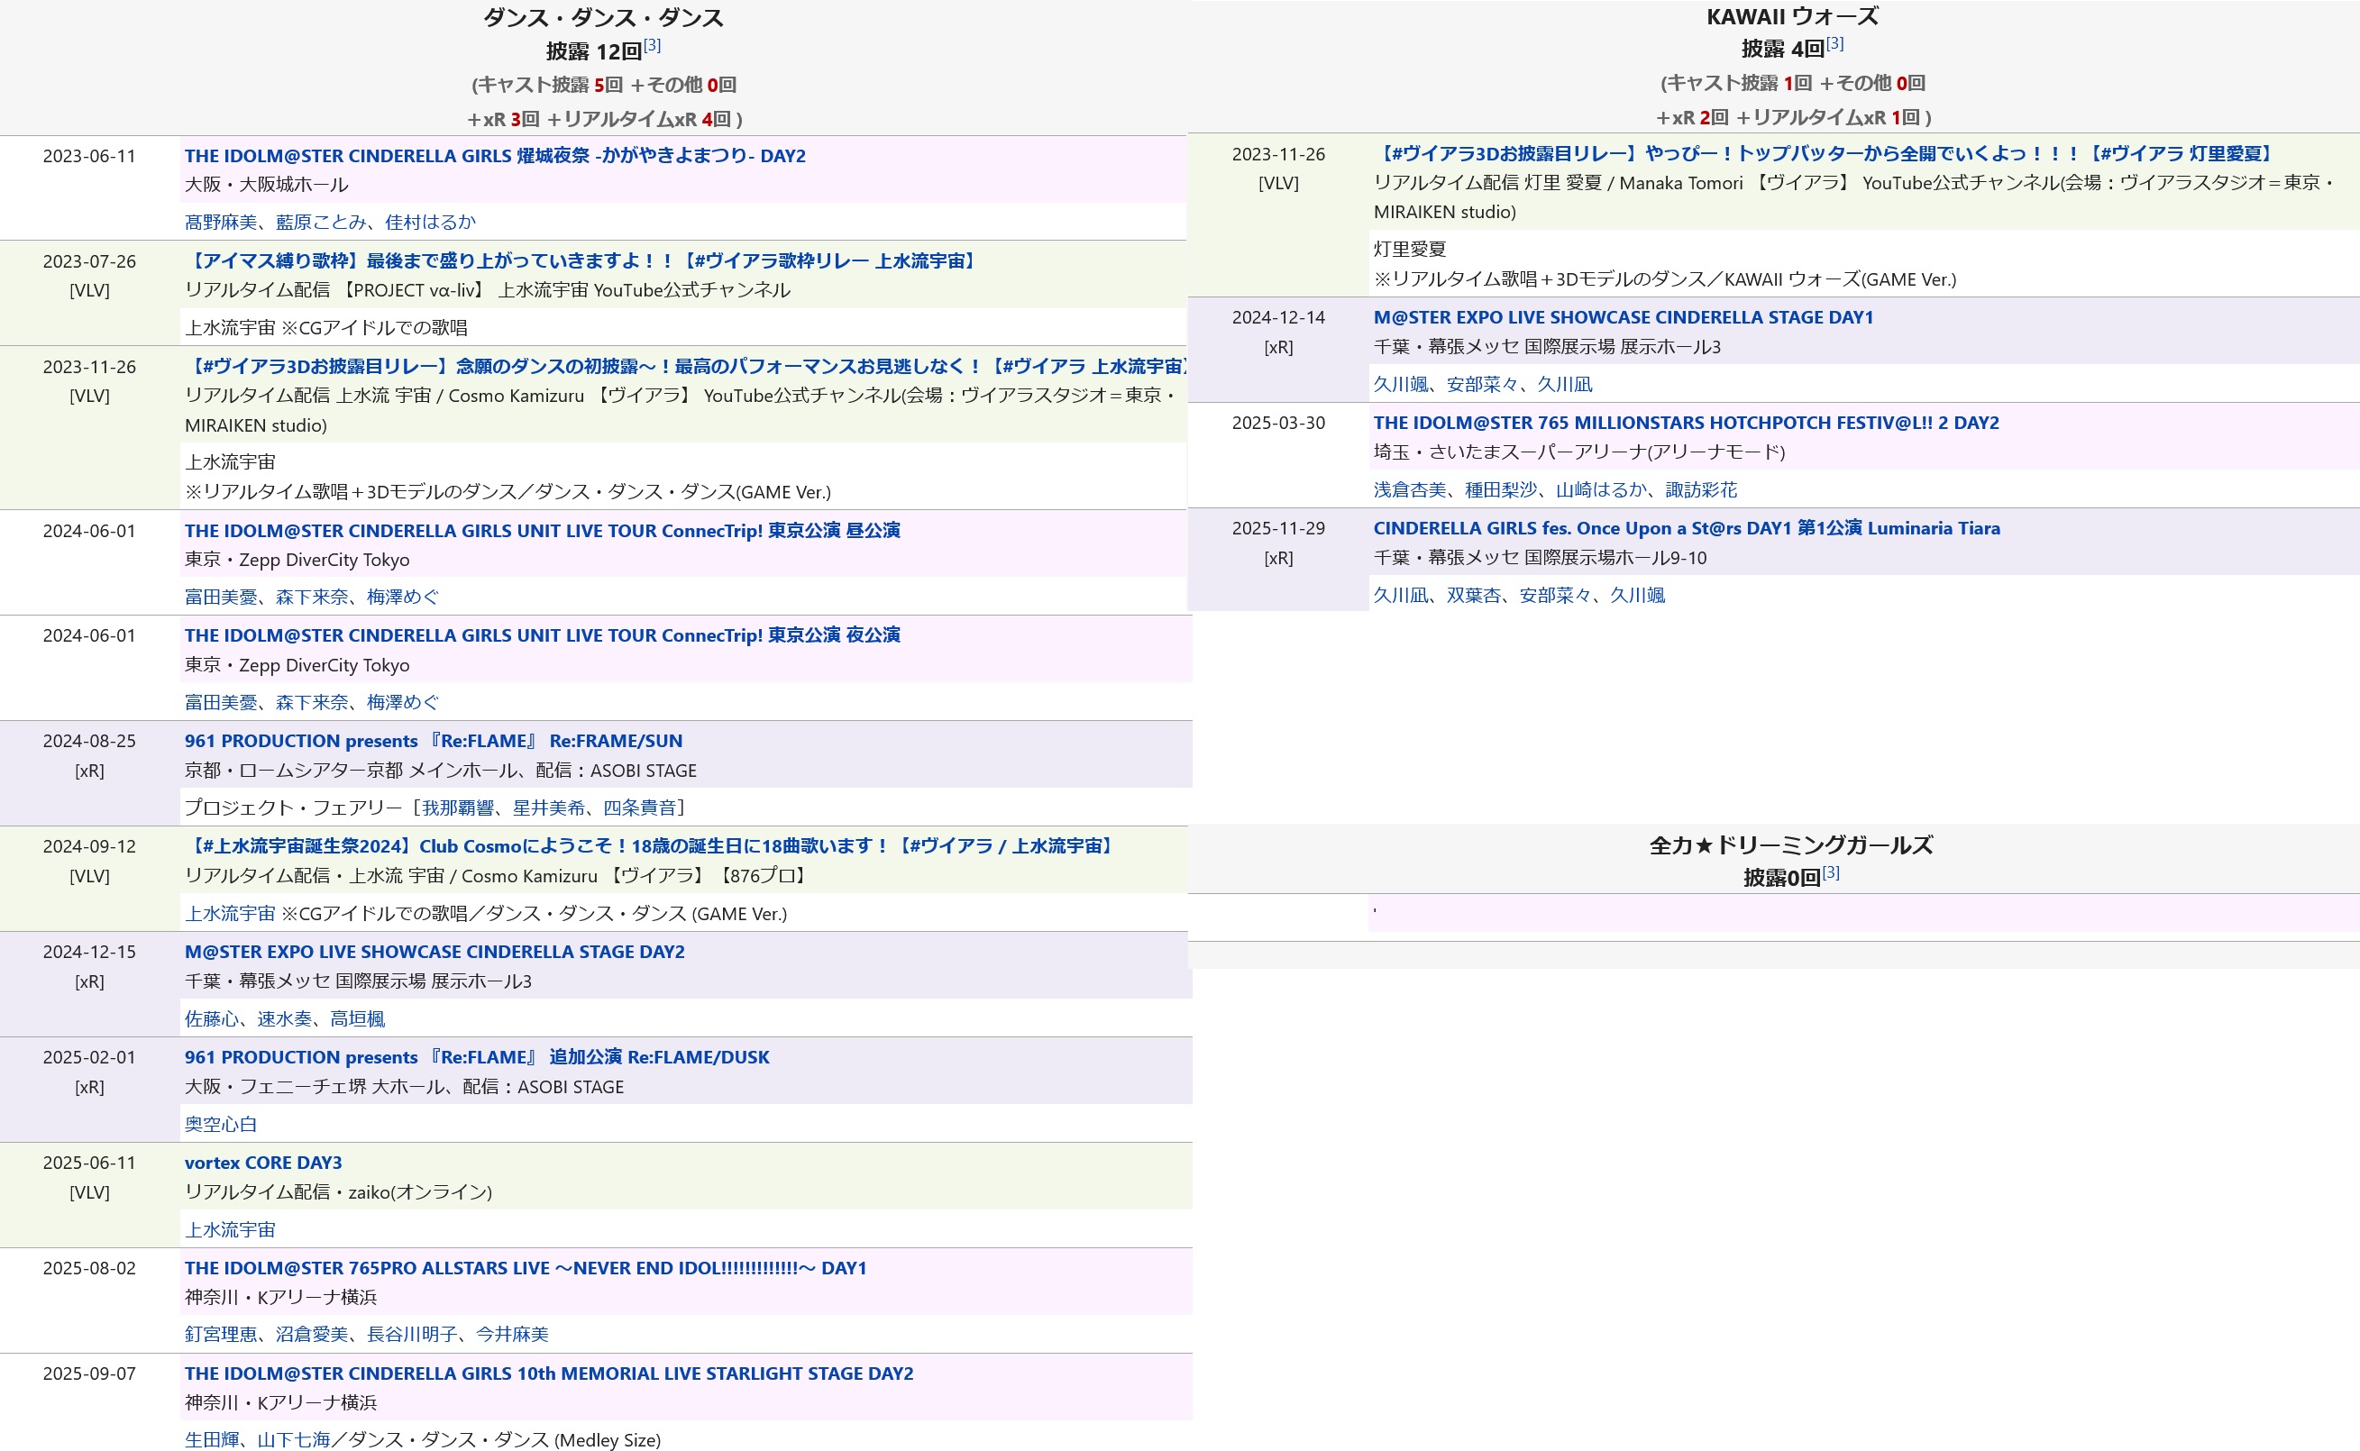Open M@STER EXPO CINDERELLA STAGE DAY2 link
Viewport: 2360px width, 1451px height.
pyautogui.click(x=434, y=952)
